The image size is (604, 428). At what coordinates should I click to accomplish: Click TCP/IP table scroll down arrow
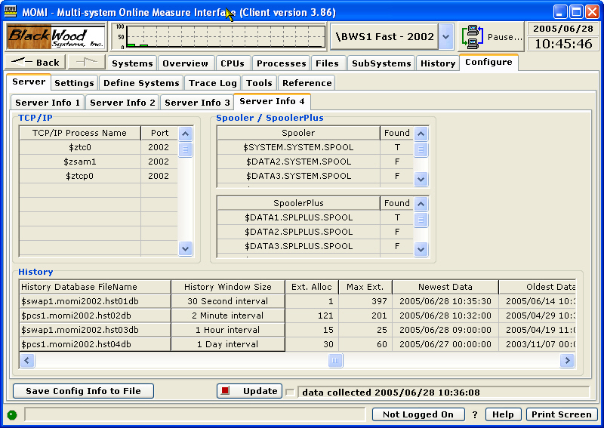tap(185, 248)
